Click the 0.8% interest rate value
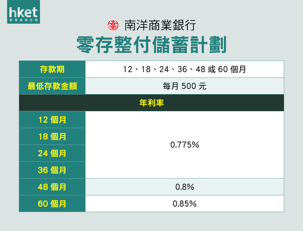 [x=185, y=187]
